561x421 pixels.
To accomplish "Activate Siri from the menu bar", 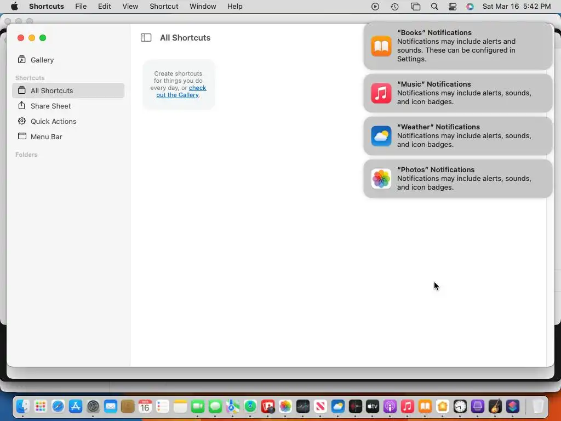I will pos(470,7).
